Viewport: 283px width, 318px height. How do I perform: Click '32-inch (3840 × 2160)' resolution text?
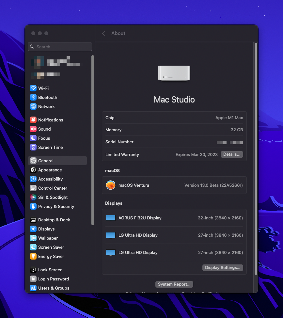[x=220, y=218]
